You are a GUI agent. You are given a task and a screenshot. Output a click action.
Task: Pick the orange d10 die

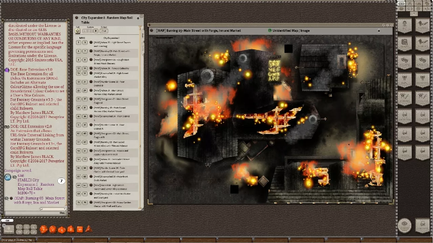pos(62,230)
